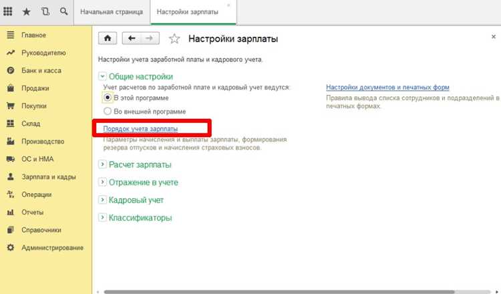This screenshot has height=294, width=501.
Task: Click the Администрирование gear icon
Action: pos(11,248)
